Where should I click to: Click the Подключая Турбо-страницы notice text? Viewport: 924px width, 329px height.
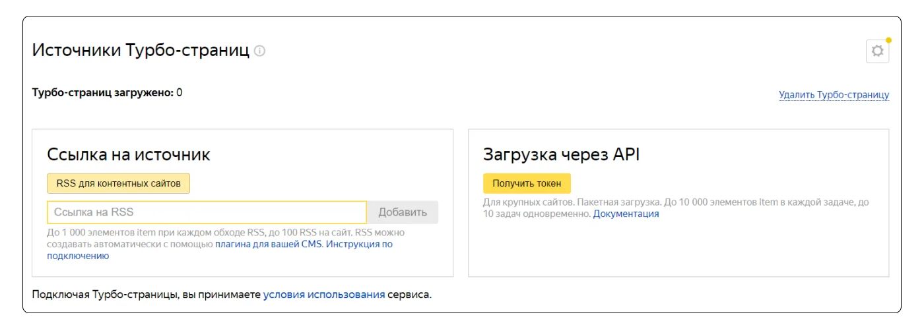(x=147, y=295)
